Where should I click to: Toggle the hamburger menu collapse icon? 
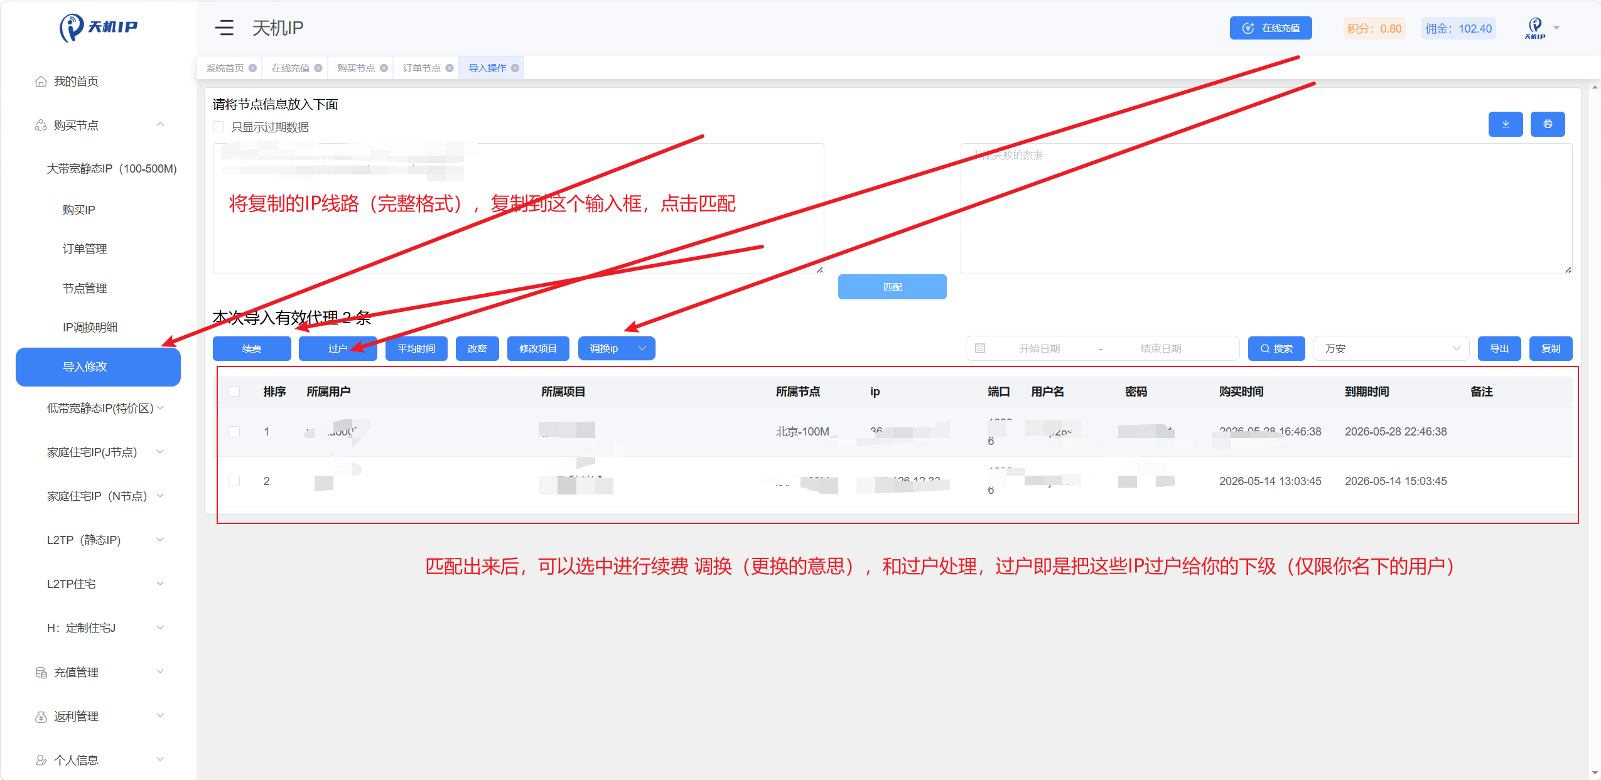tap(224, 28)
